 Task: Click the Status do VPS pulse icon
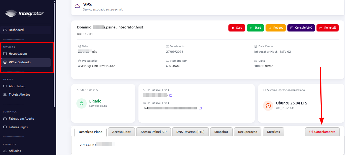pyautogui.click(x=78, y=90)
